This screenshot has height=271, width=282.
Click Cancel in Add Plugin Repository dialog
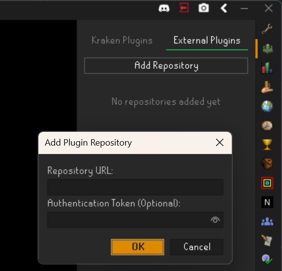(197, 247)
